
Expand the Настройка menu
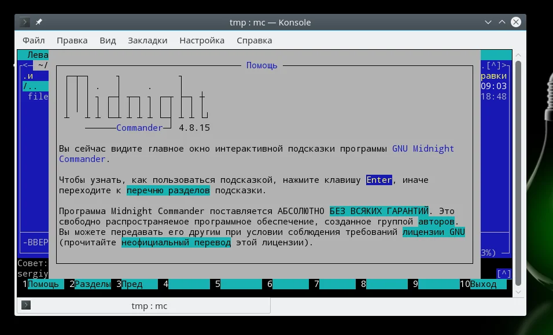(202, 41)
